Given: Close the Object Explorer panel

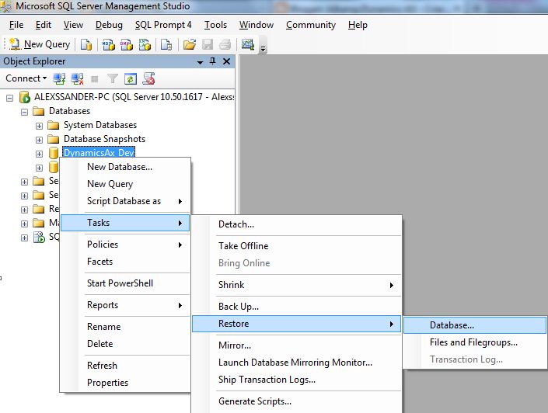Looking at the screenshot, I should 226,61.
